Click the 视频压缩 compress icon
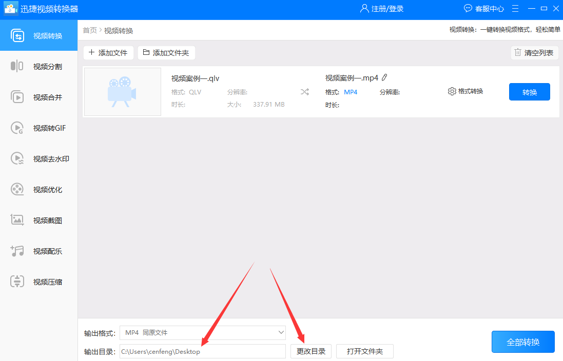The width and height of the screenshot is (563, 361). click(x=17, y=282)
